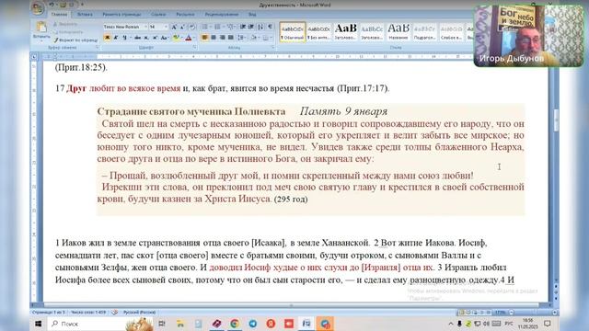Screen dimensions: 589x331
Task: Apply subscript formatting
Action: pos(146,38)
